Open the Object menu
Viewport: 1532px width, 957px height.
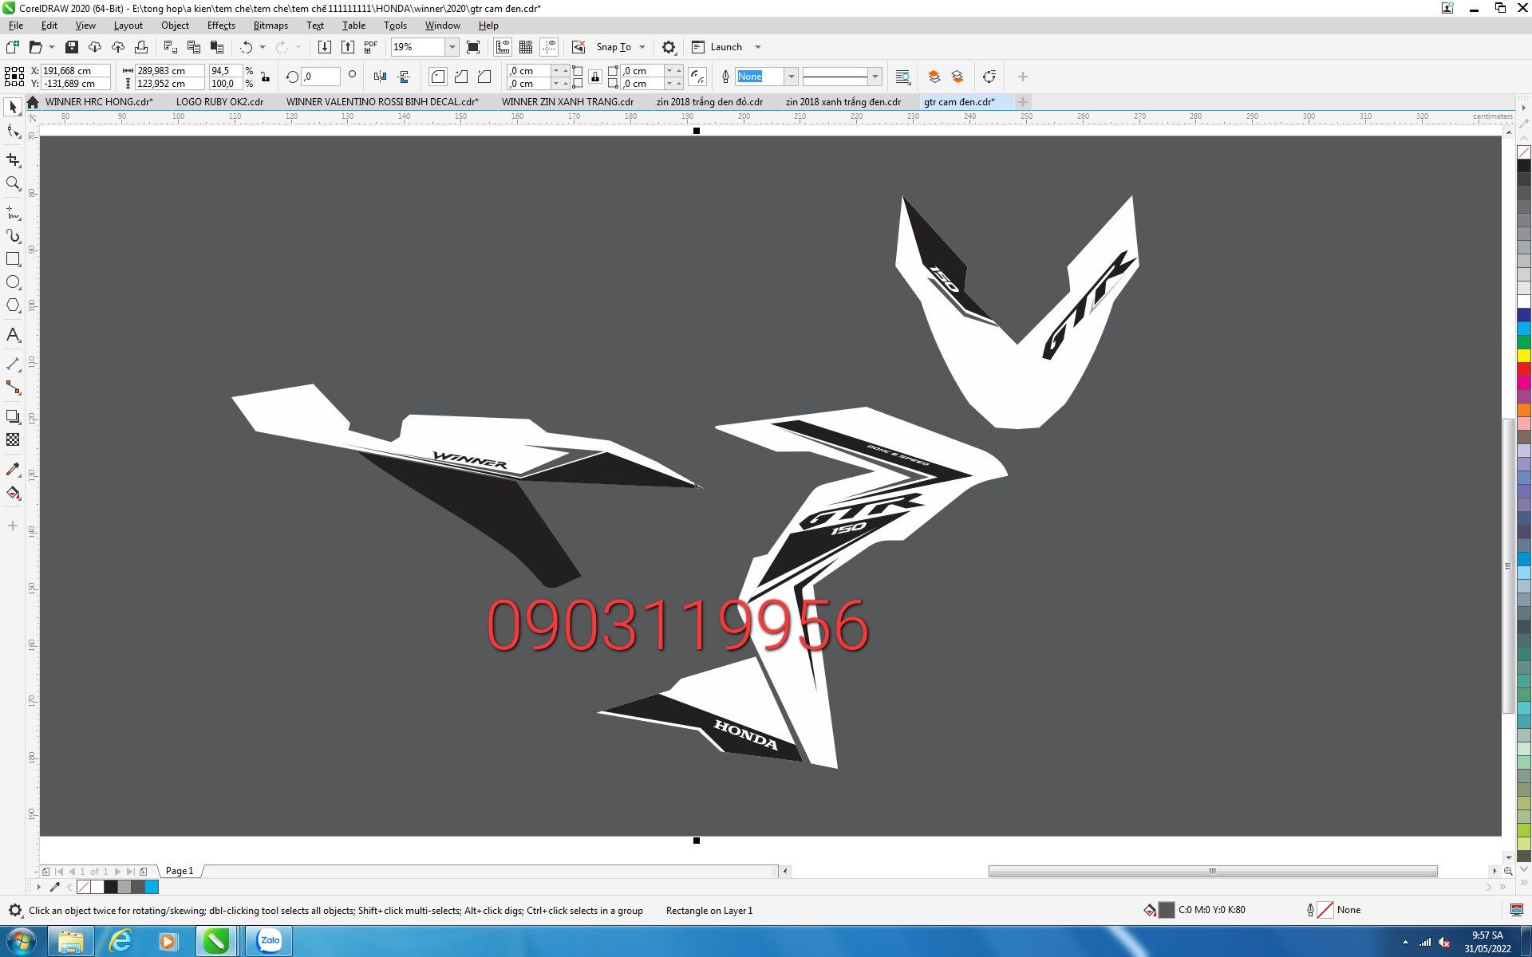point(175,26)
